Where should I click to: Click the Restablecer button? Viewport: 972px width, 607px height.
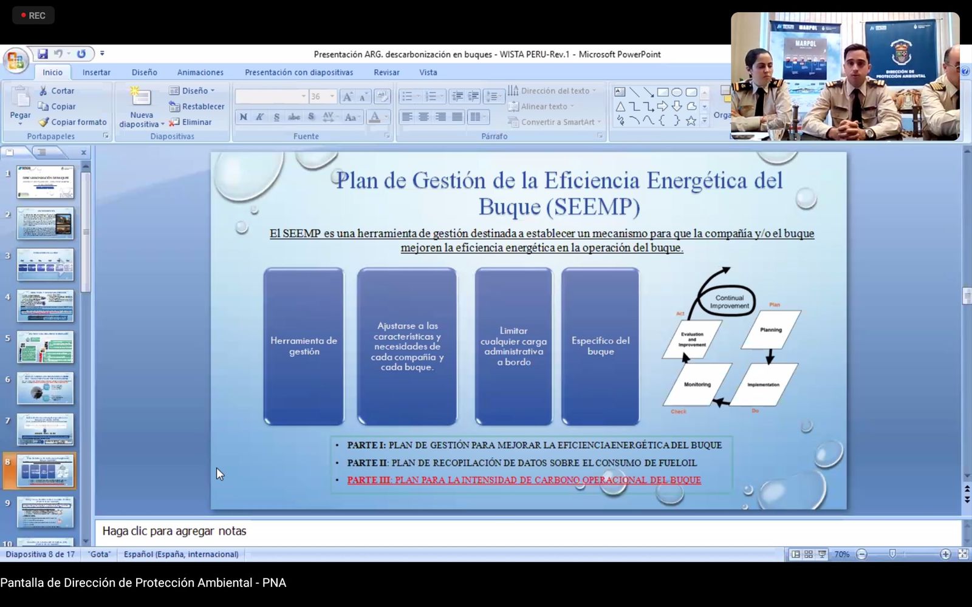tap(197, 106)
